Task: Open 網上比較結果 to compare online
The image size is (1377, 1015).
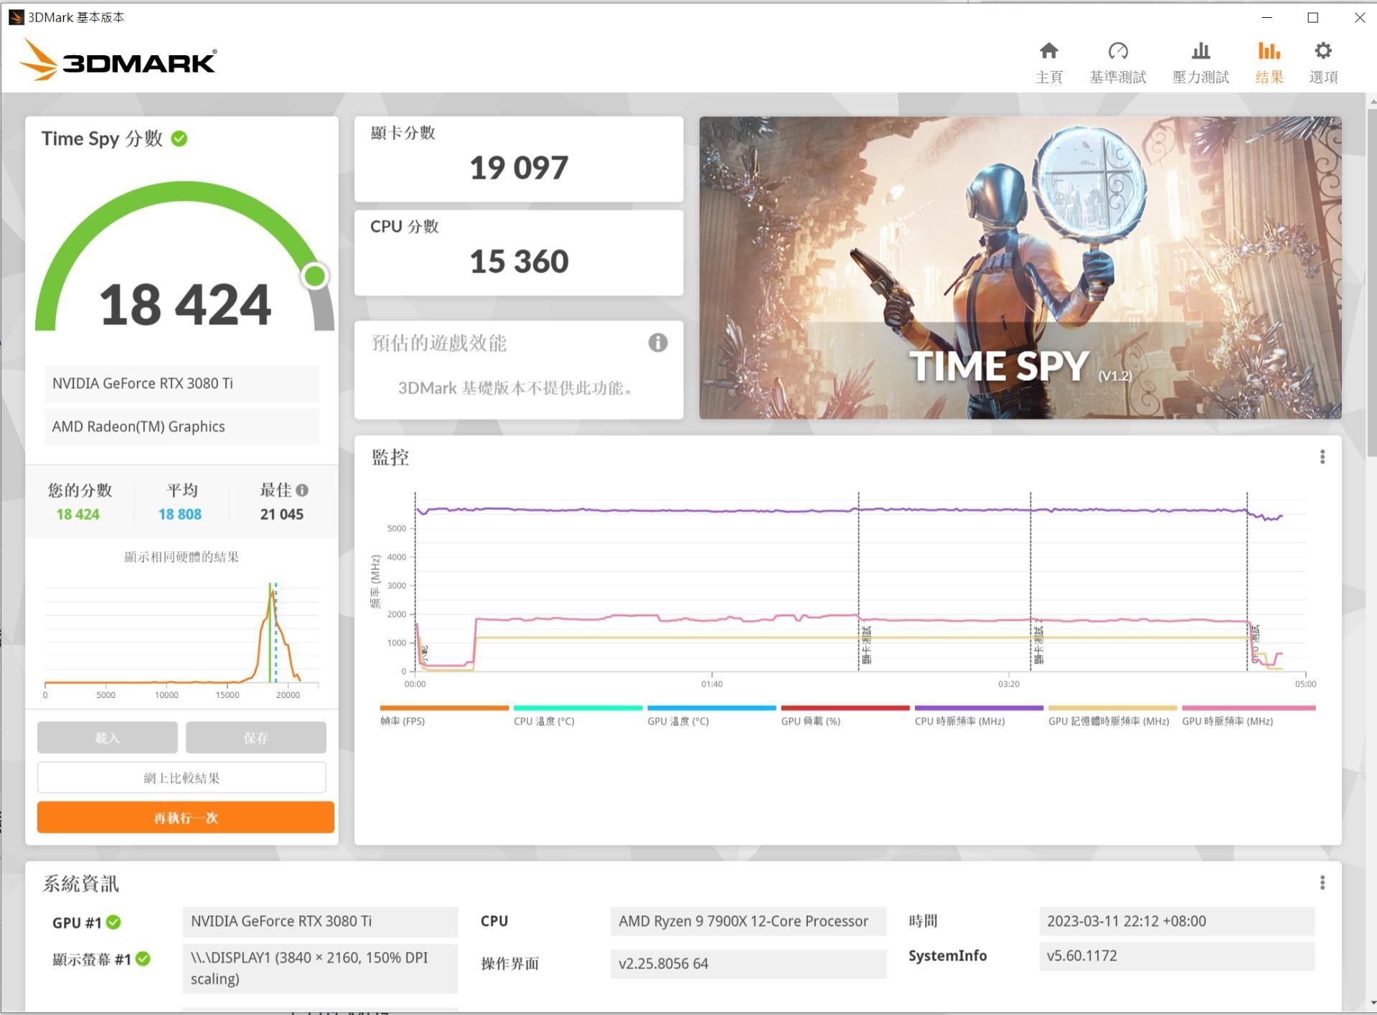Action: [181, 778]
